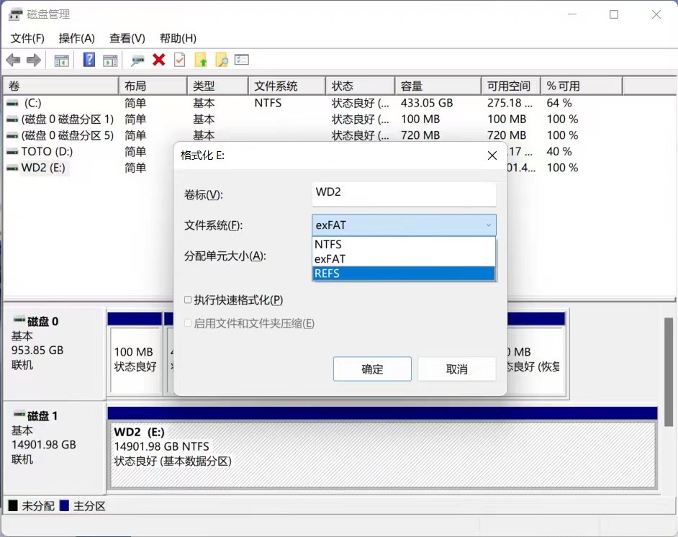This screenshot has width=678, height=537.
Task: Open the 文件(F) menu
Action: coord(27,38)
